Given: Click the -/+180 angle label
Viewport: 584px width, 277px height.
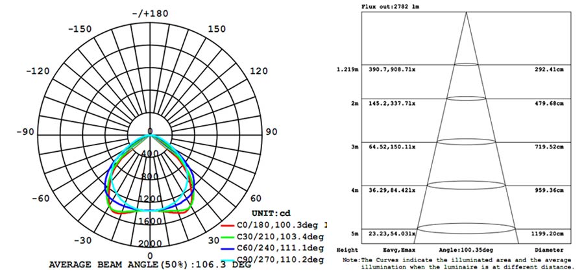Looking at the screenshot, I should point(150,14).
